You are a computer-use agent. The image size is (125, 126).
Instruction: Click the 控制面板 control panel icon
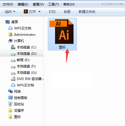point(10,98)
